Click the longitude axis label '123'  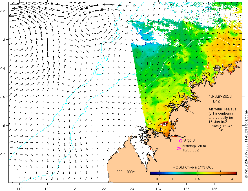point(131,189)
